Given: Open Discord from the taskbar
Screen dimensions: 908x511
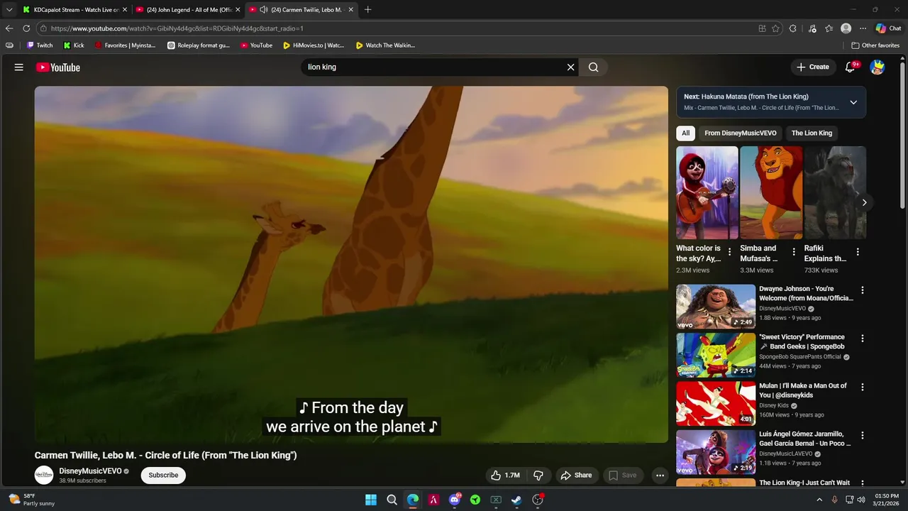Looking at the screenshot, I should [x=455, y=500].
